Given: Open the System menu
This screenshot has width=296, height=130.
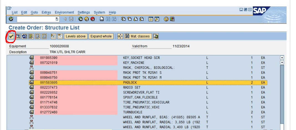Looking at the screenshot, I should (99, 12).
